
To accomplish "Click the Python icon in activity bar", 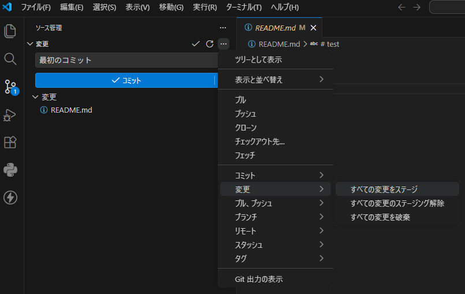I will click(x=10, y=170).
